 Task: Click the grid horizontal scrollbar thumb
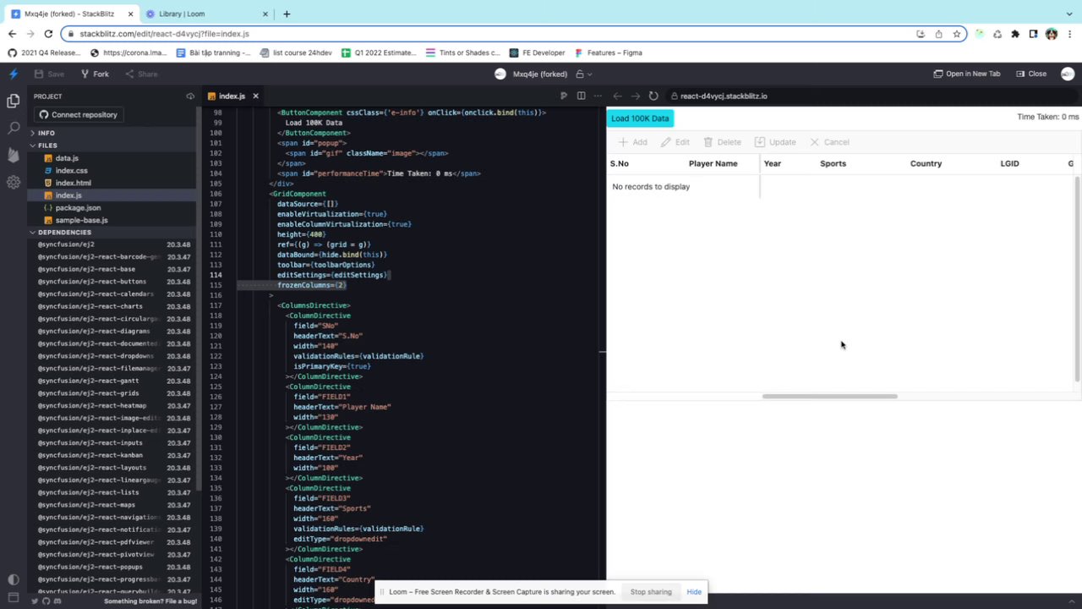(829, 396)
